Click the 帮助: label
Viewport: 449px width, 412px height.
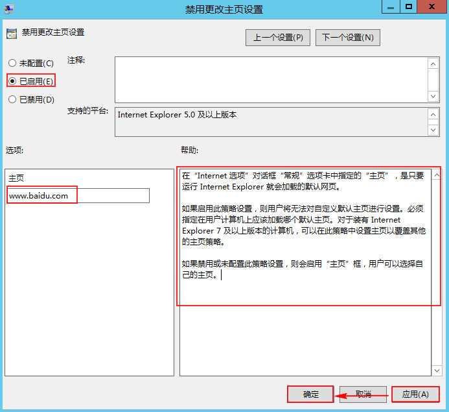click(189, 150)
